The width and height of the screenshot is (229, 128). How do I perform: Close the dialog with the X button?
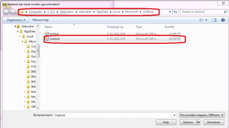pos(223,3)
